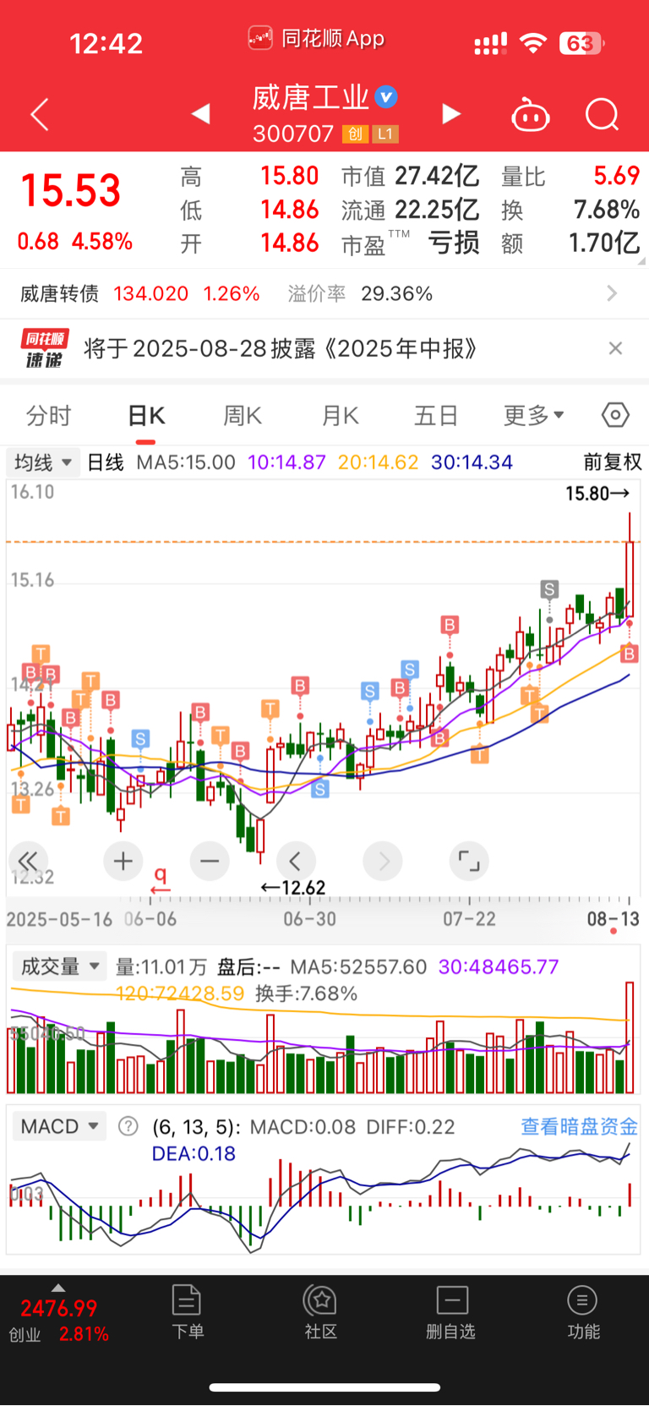The height and width of the screenshot is (1406, 649).
Task: Switch to the 五日 tab
Action: coord(436,415)
